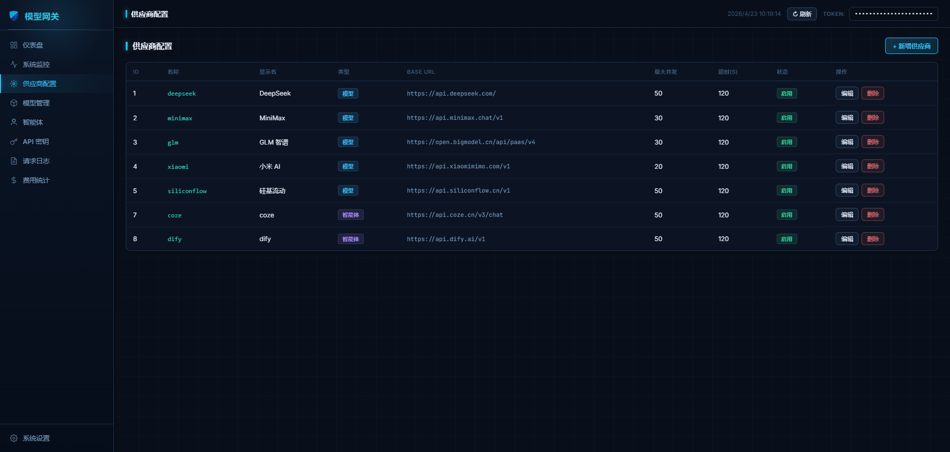Image resolution: width=950 pixels, height=452 pixels.
Task: Open the 智能体 sidebar entry
Action: 56,122
